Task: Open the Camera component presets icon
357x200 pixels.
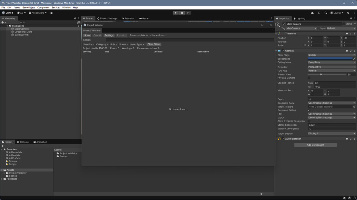Action: [x=350, y=51]
